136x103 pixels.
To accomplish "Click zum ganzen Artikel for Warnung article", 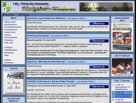I will 76,62.
